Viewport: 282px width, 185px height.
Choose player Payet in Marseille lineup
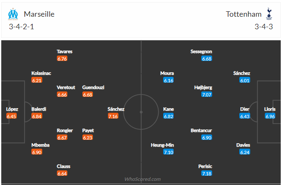click(x=88, y=130)
